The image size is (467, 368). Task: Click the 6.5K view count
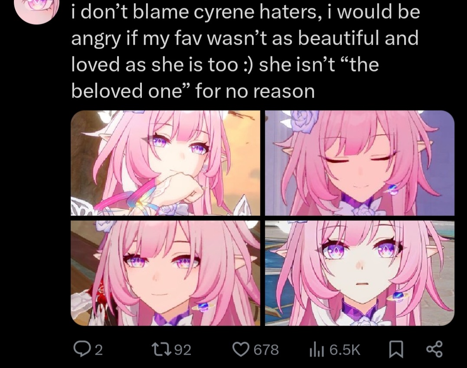345,350
